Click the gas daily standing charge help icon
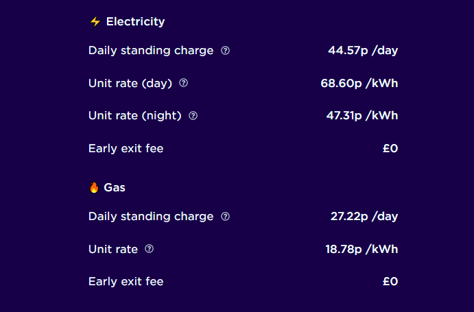The width and height of the screenshot is (474, 312). pos(225,217)
